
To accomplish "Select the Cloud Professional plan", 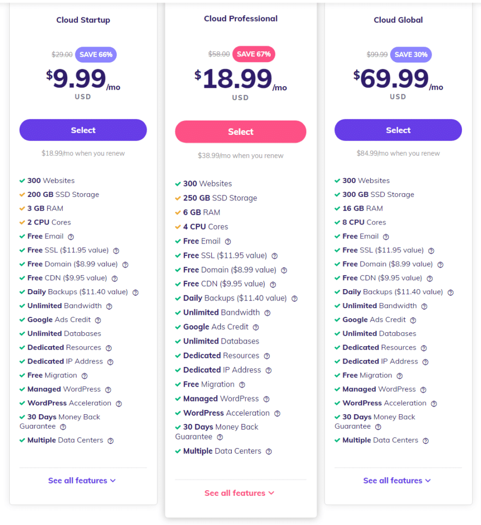I will [240, 132].
